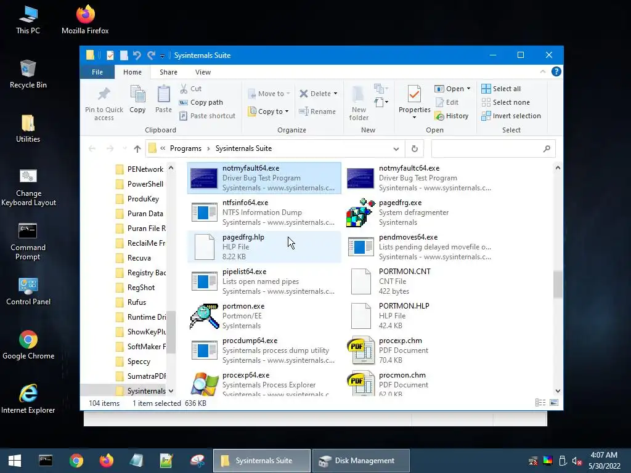Select the Rufus folder in tree
Screen dimensions: 631x473
(x=131, y=302)
